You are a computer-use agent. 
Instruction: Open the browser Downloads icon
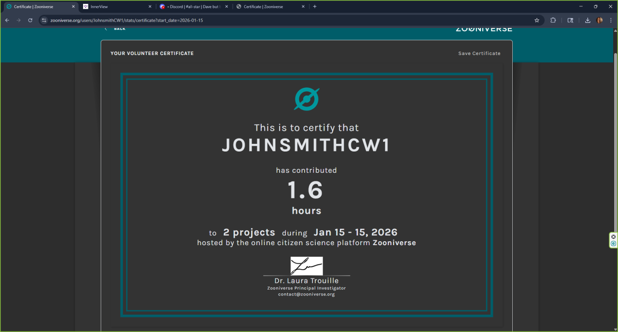[588, 20]
